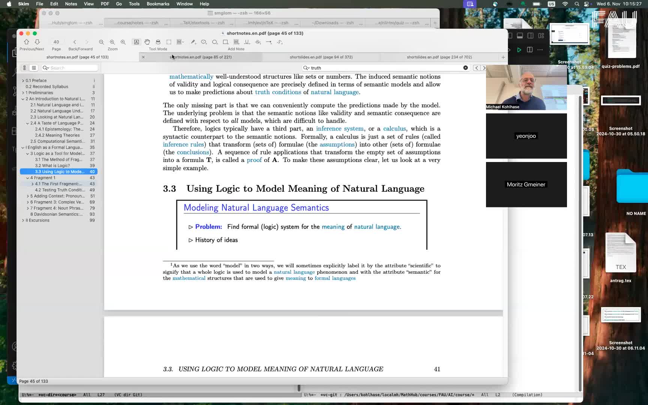Click the page number field showing 40
Image resolution: width=648 pixels, height=405 pixels.
(56, 42)
